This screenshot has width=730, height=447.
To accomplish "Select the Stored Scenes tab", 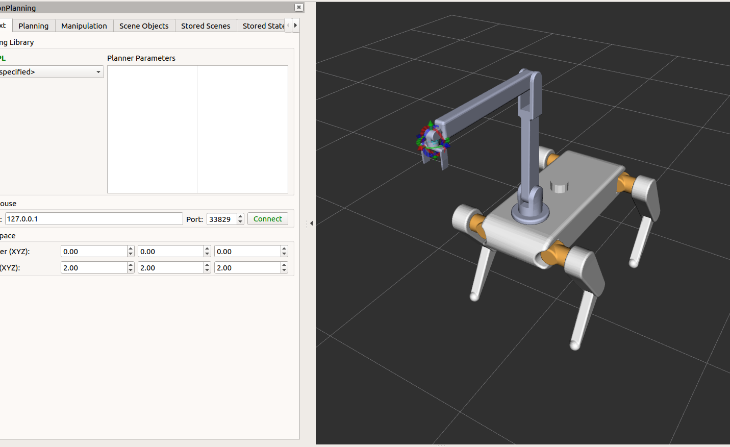I will 206,26.
